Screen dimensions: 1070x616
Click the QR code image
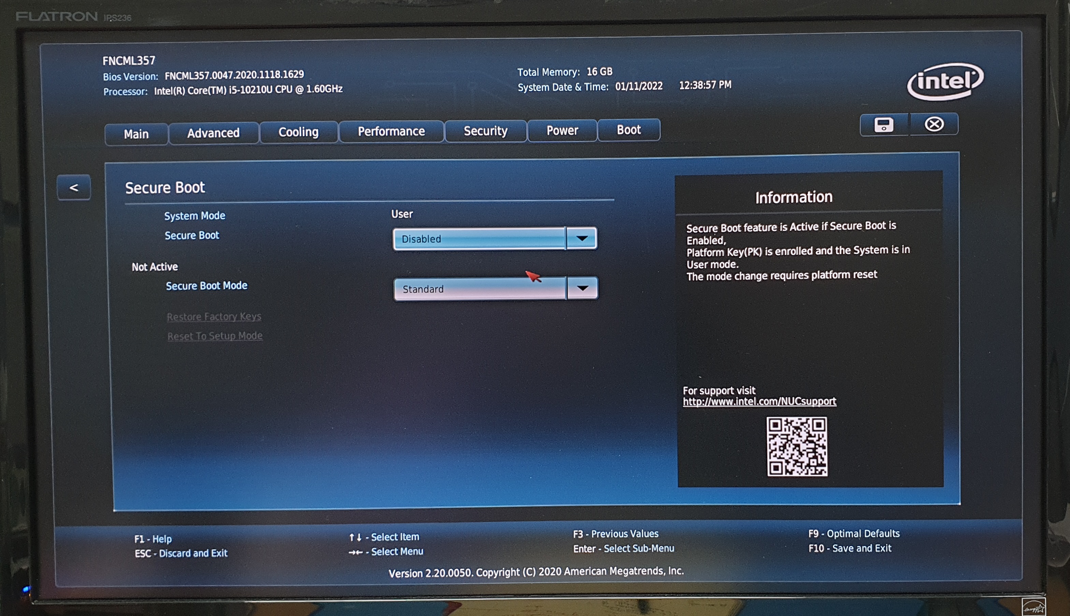pyautogui.click(x=797, y=447)
